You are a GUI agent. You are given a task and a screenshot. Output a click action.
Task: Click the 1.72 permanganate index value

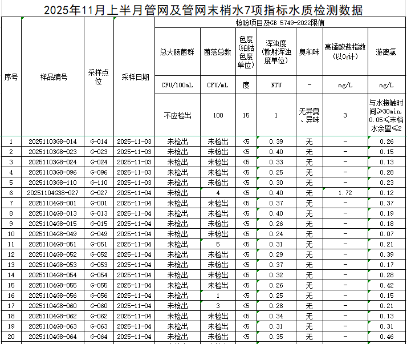[345, 193]
